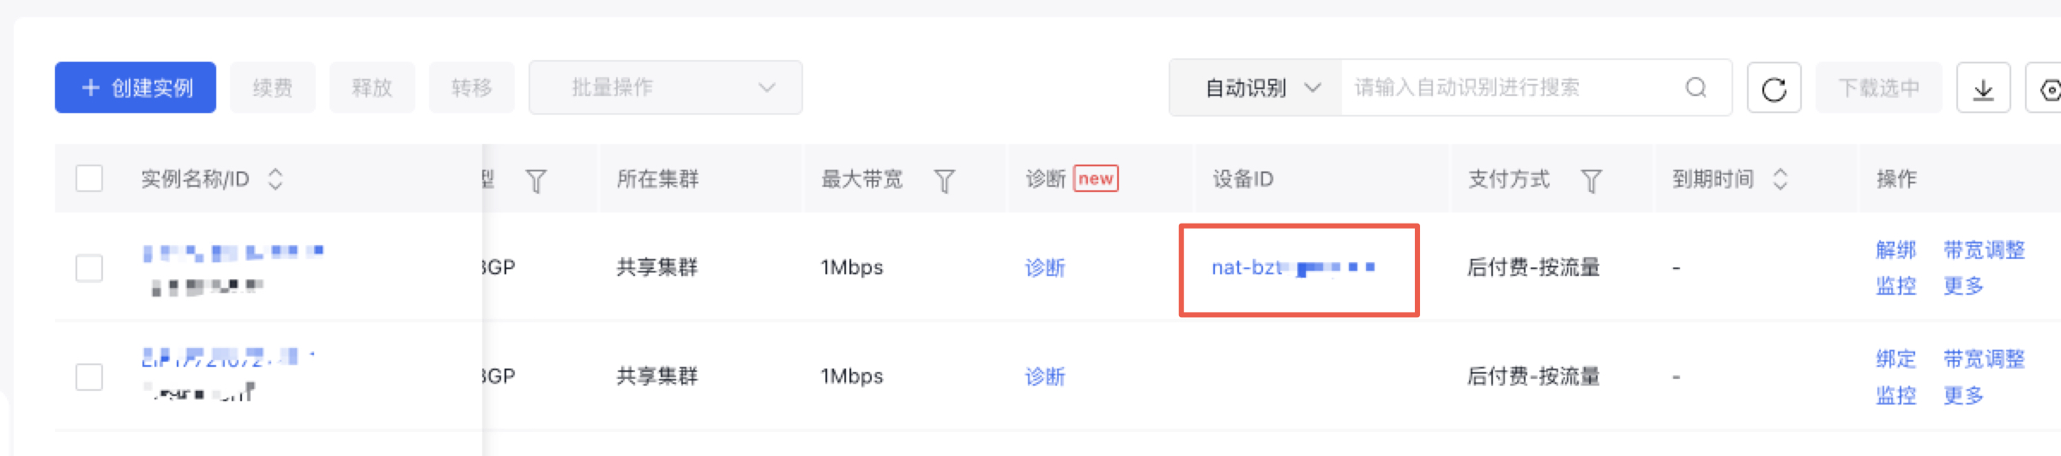Sort by 到期时间 using the sort arrows
Image resolution: width=2061 pixels, height=456 pixels.
(x=1780, y=179)
